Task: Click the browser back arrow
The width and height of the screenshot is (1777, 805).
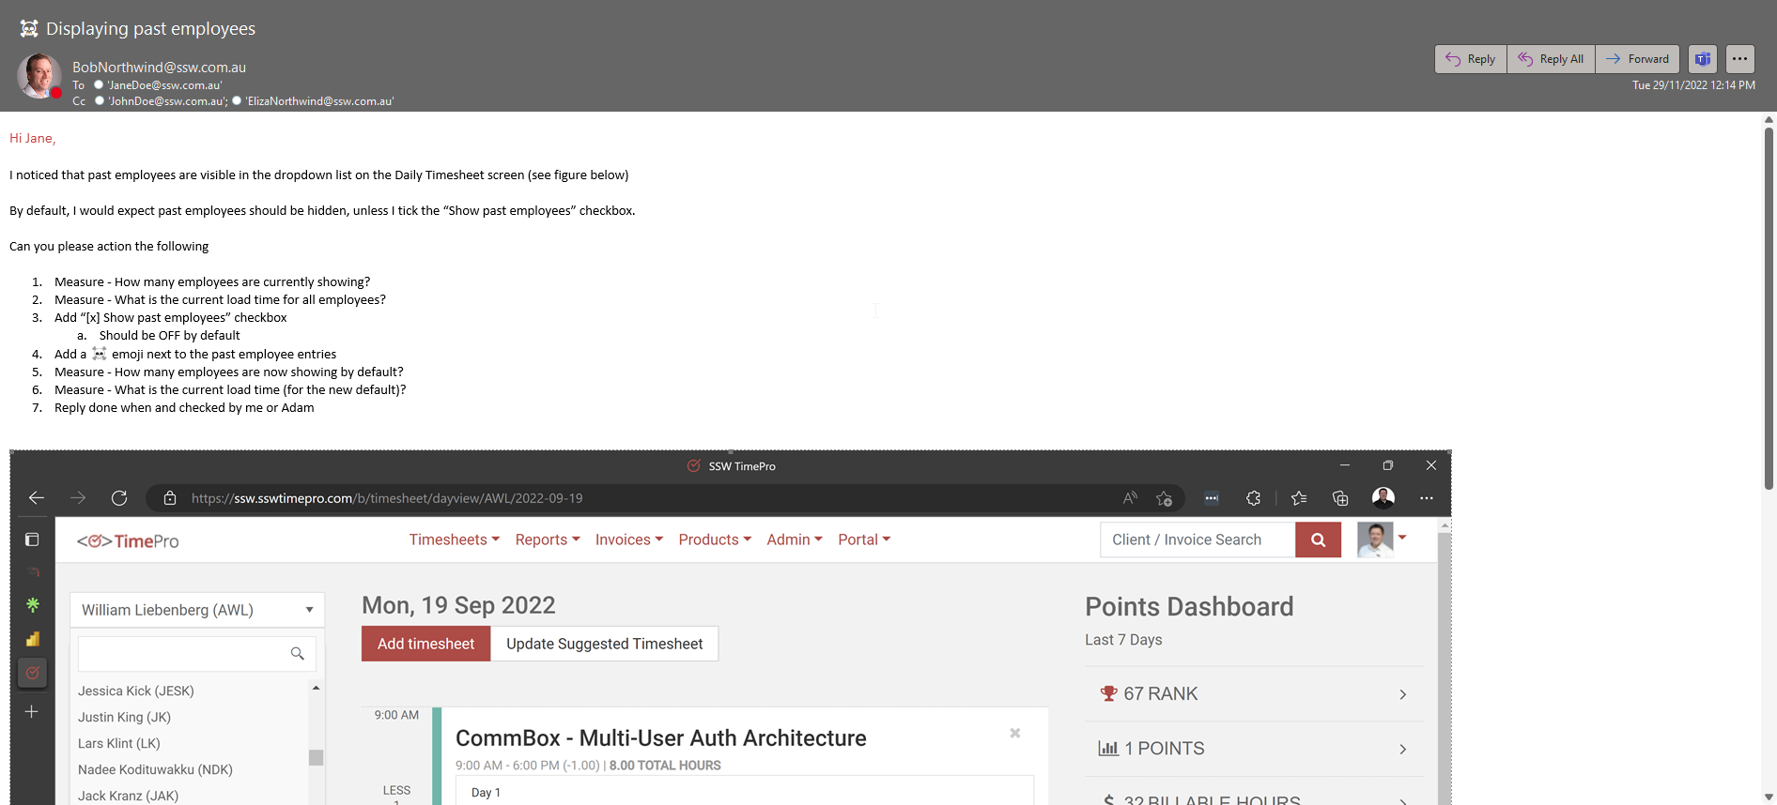Action: (x=37, y=498)
